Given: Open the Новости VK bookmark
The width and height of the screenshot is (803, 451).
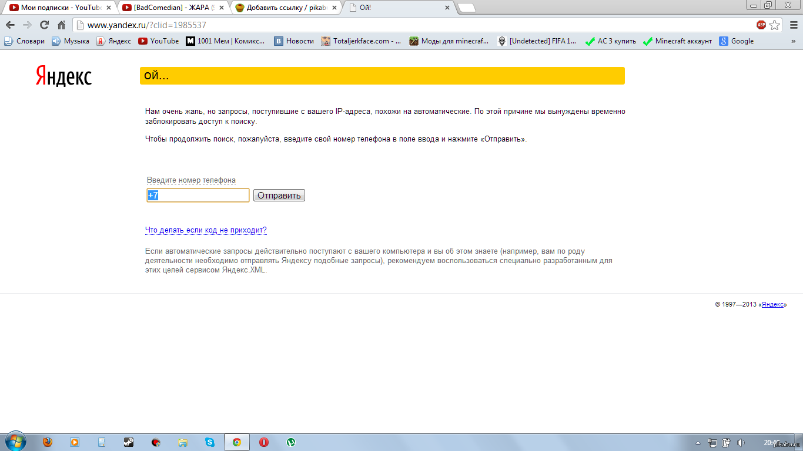Looking at the screenshot, I should point(295,41).
